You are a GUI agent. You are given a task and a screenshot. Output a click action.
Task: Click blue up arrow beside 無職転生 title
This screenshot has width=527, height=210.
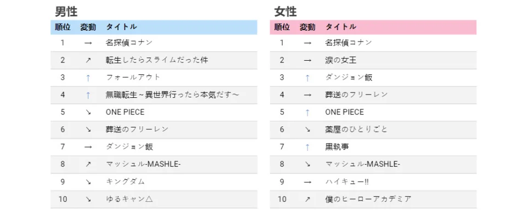(88, 95)
